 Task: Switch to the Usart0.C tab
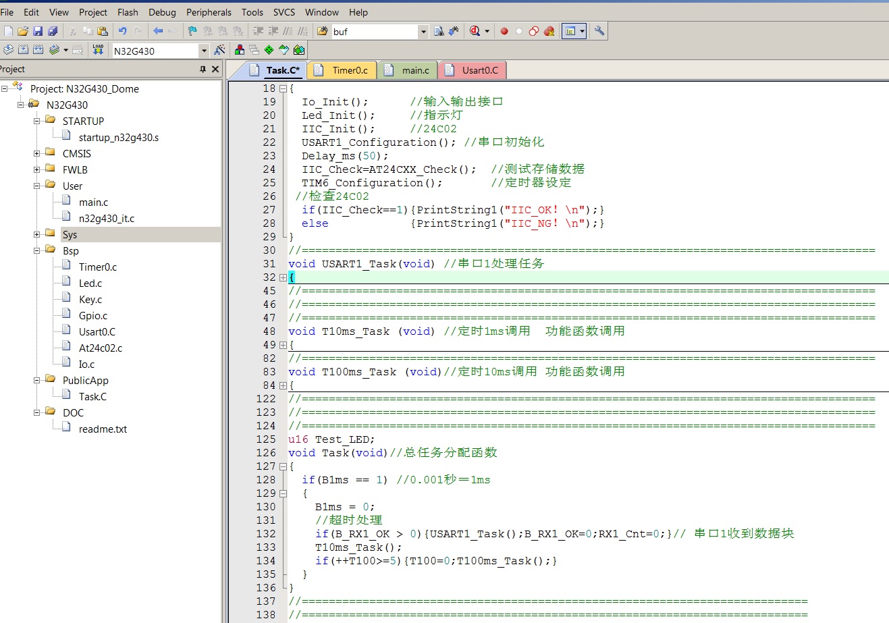[473, 70]
